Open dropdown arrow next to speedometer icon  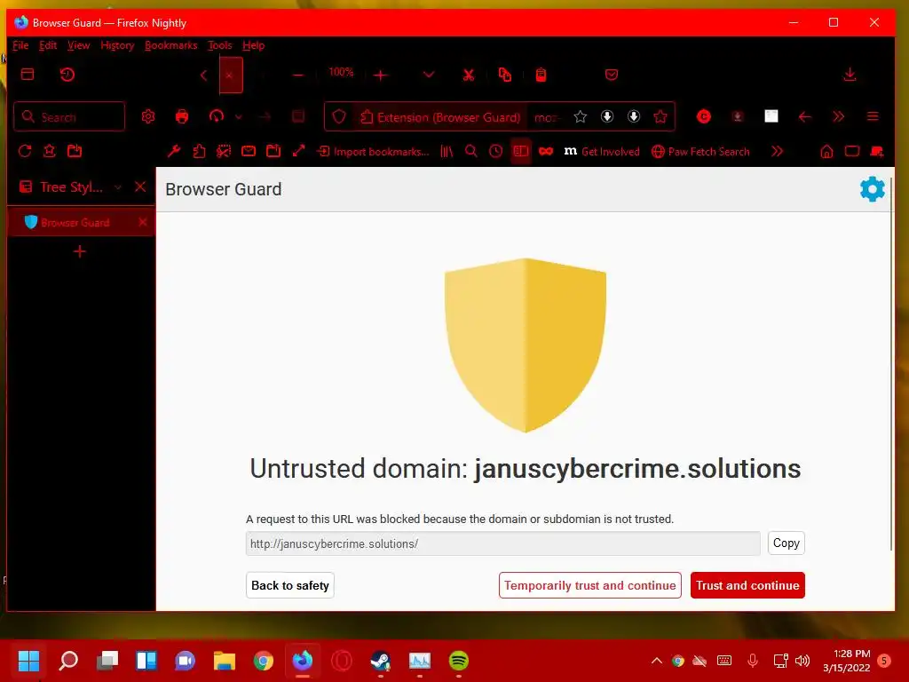[238, 116]
